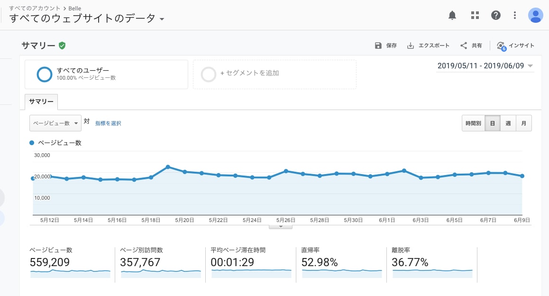Image resolution: width=549 pixels, height=296 pixels.
Task: Click the 平均ページ滞在時間 00:01:29 sparkline
Action: 251,273
